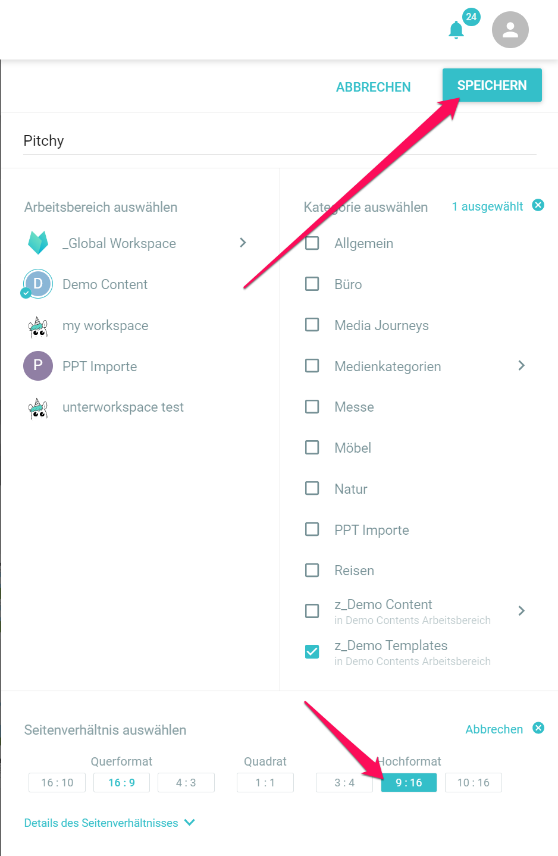The width and height of the screenshot is (558, 856).
Task: Expand Details des Seitenverhältnisses
Action: [110, 823]
